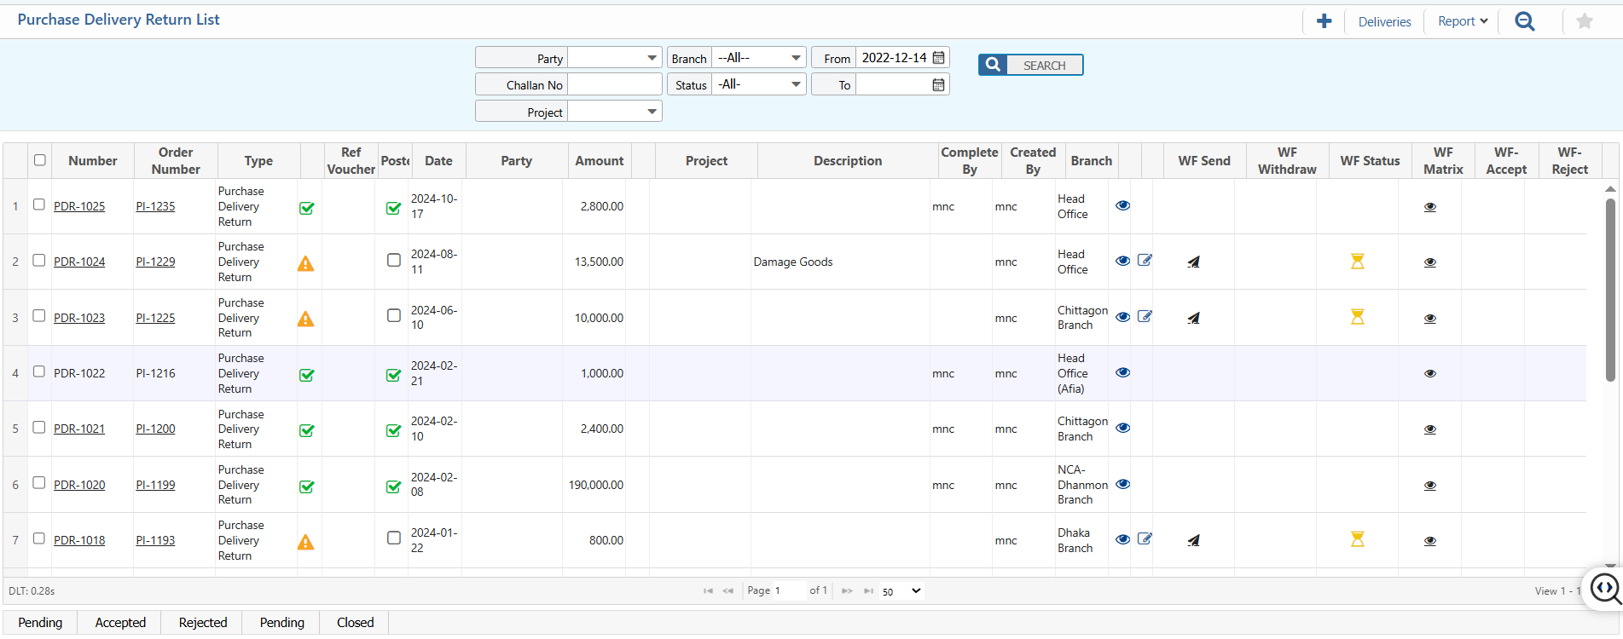Click the table vertical scrollbar

point(1610,290)
